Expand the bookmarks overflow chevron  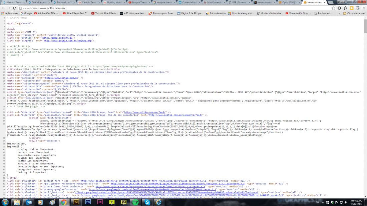coord(339,14)
